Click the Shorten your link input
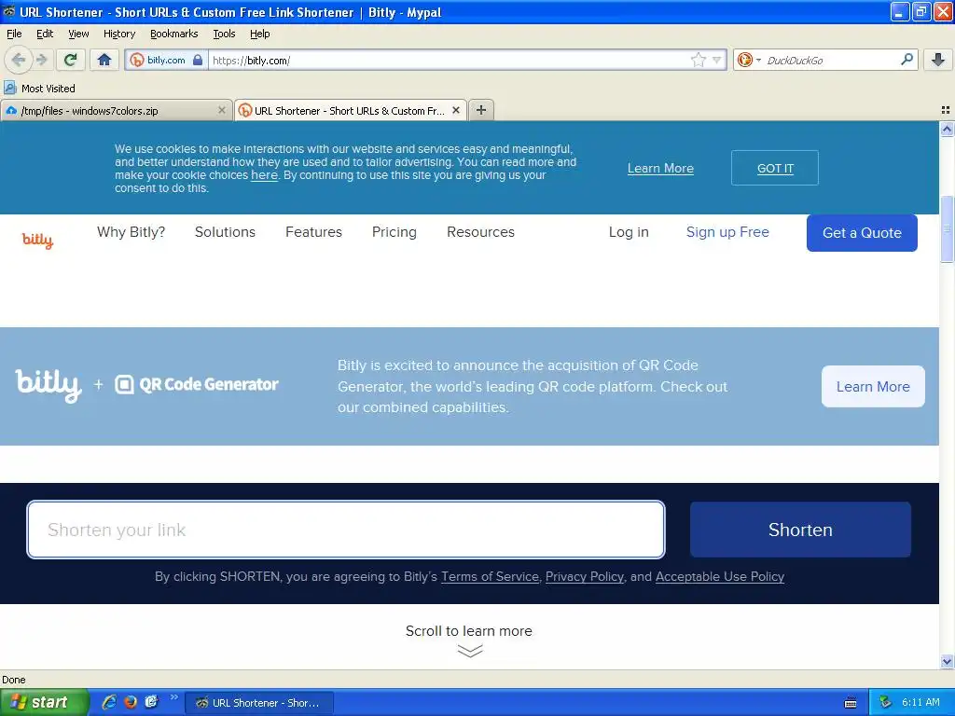 point(346,530)
